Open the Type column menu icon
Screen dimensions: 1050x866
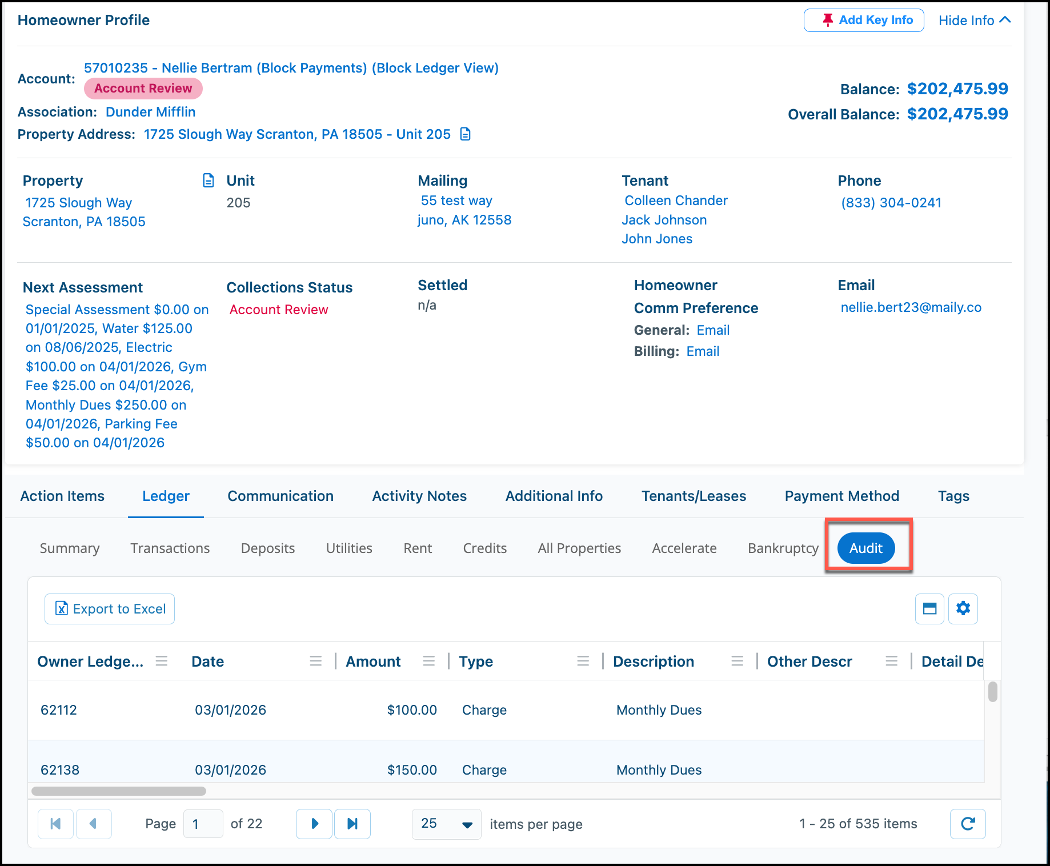point(583,661)
